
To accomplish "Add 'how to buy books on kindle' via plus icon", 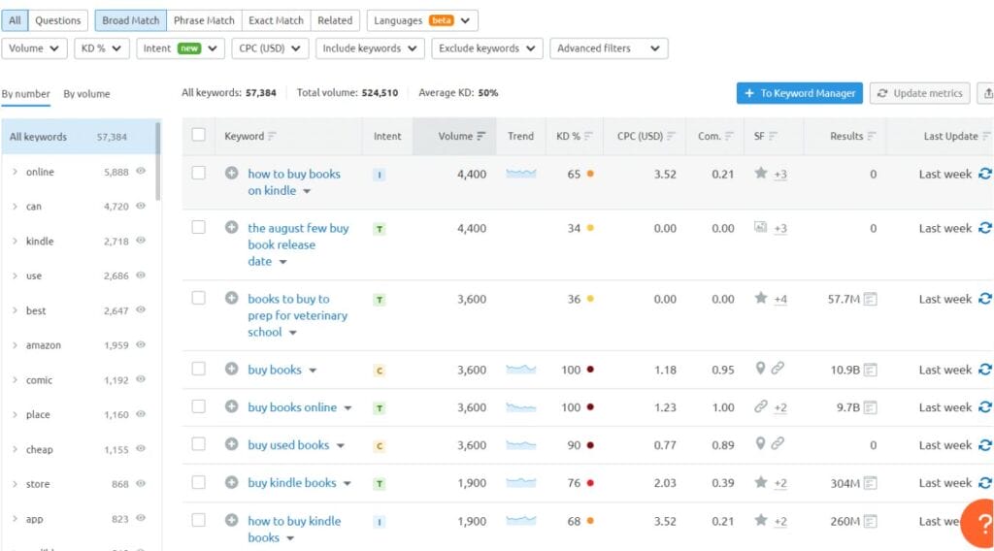I will 231,173.
